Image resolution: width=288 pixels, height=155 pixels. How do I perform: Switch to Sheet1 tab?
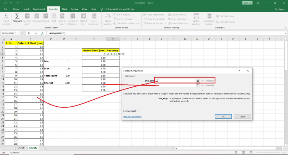pyautogui.click(x=21, y=148)
